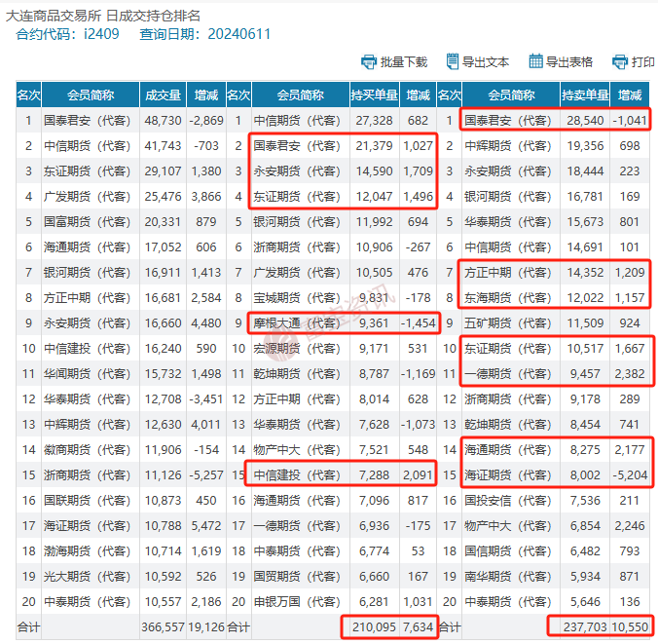Select volume cell 41,743
Screen dimensions: 658x644
pyautogui.click(x=163, y=146)
